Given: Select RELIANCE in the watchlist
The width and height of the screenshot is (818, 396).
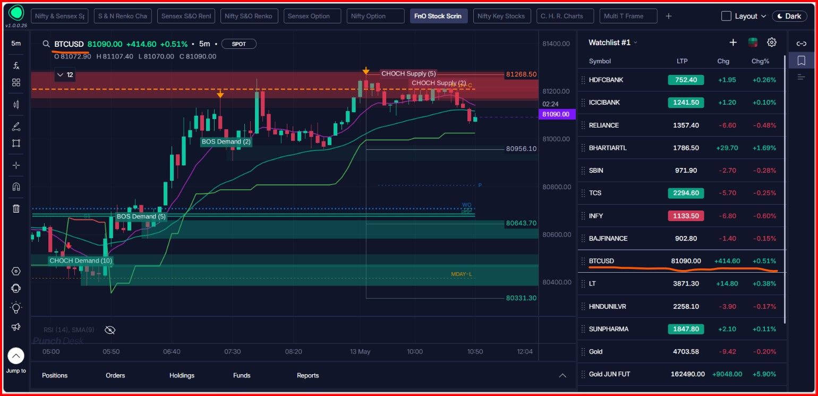Looking at the screenshot, I should pyautogui.click(x=681, y=125).
